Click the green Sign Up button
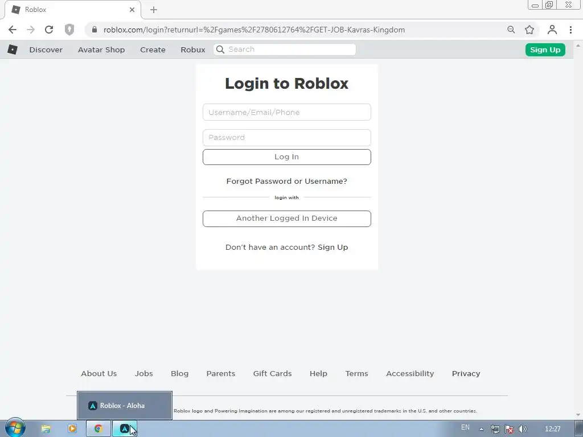Screen dimensions: 583x437 point(545,50)
